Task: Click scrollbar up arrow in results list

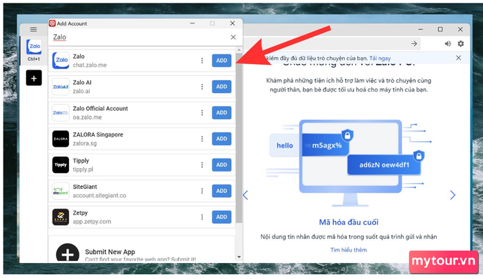Action: click(239, 50)
